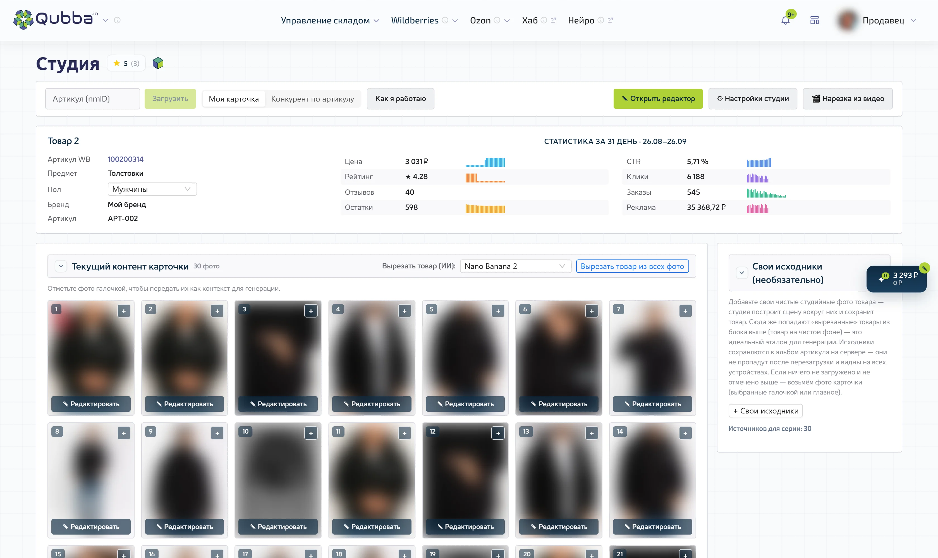Click the 5-star rating badge
The height and width of the screenshot is (558, 938).
tap(126, 63)
